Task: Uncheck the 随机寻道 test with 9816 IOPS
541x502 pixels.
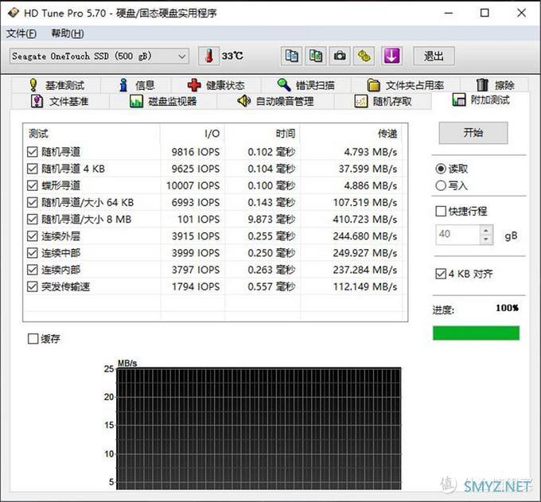Action: point(33,152)
